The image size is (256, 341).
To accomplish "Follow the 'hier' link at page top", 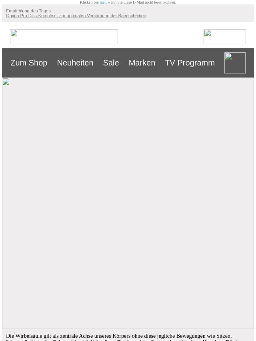I will coord(103,2).
